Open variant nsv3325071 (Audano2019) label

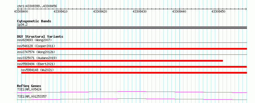37,58
